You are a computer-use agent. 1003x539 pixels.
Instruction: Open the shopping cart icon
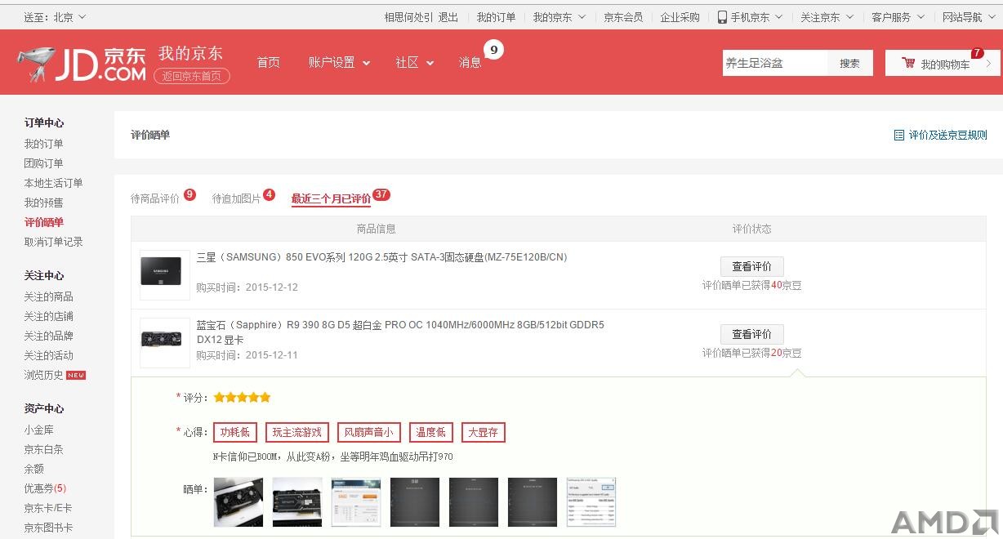click(x=908, y=63)
